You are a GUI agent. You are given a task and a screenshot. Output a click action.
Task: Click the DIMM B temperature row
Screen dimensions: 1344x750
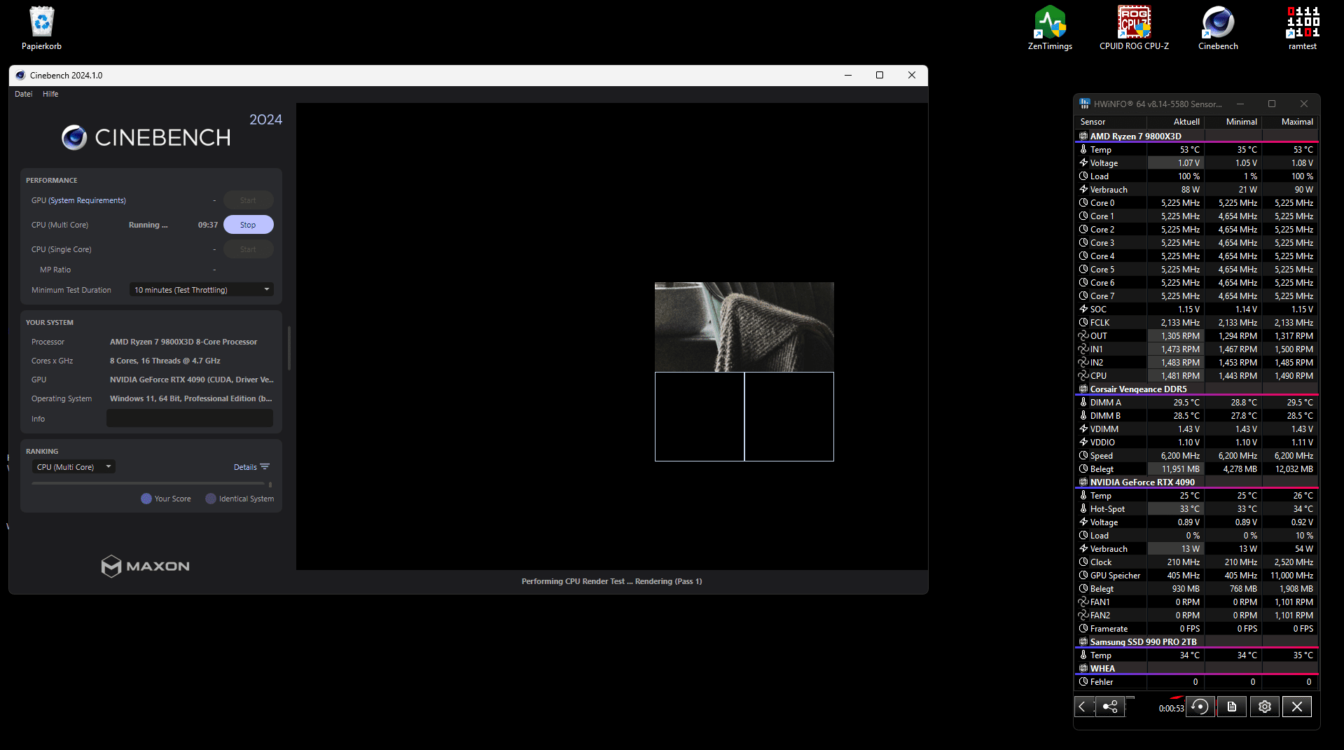pos(1197,416)
